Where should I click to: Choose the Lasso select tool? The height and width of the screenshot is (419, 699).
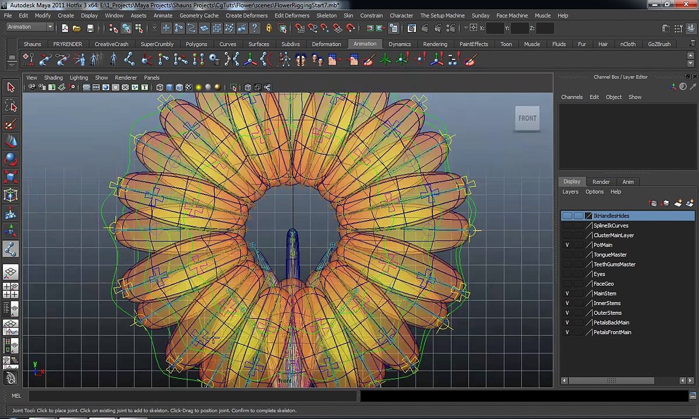[x=10, y=105]
